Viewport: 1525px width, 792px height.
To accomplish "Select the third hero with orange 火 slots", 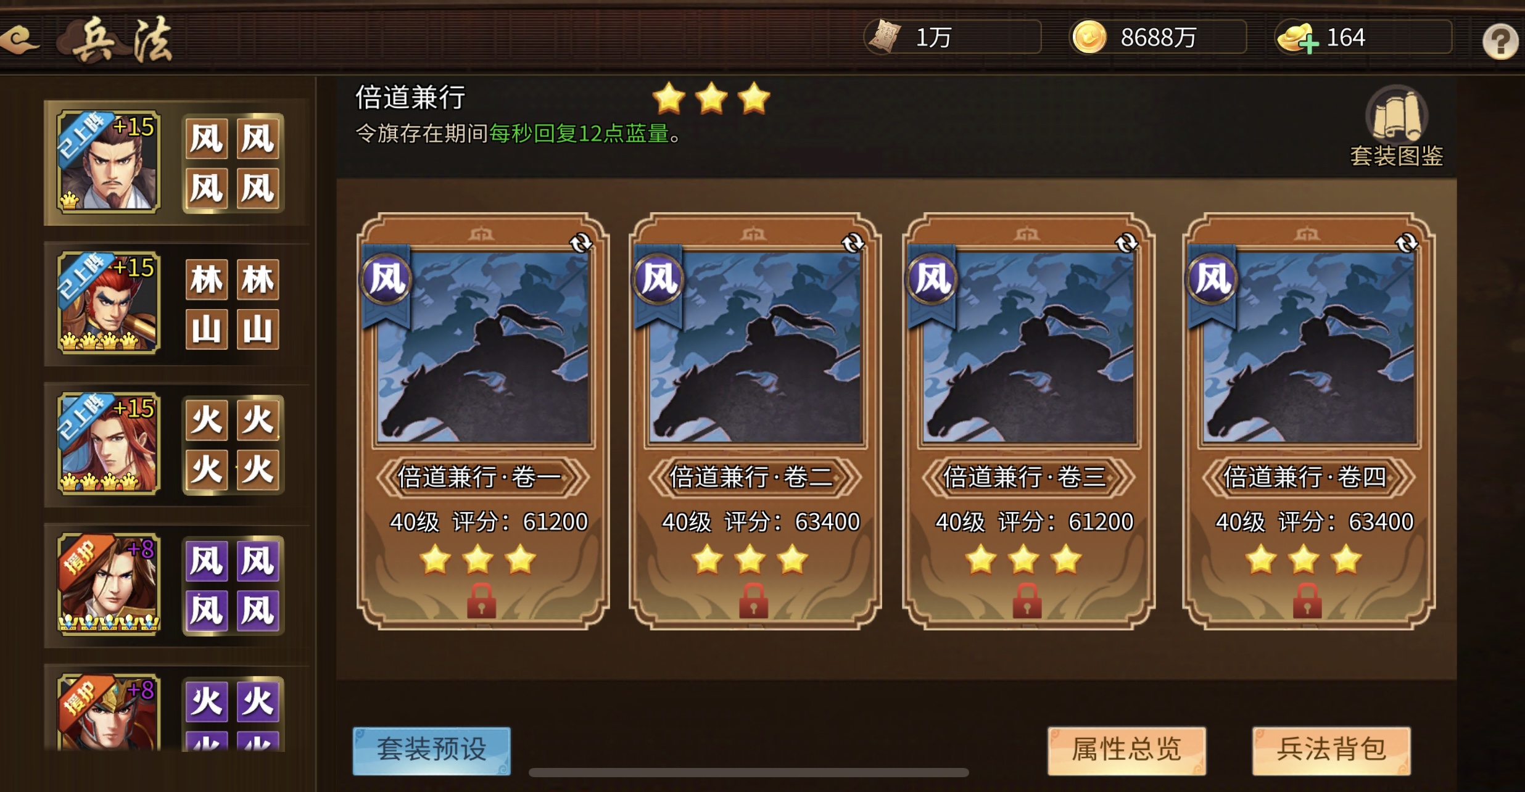I will coord(109,443).
